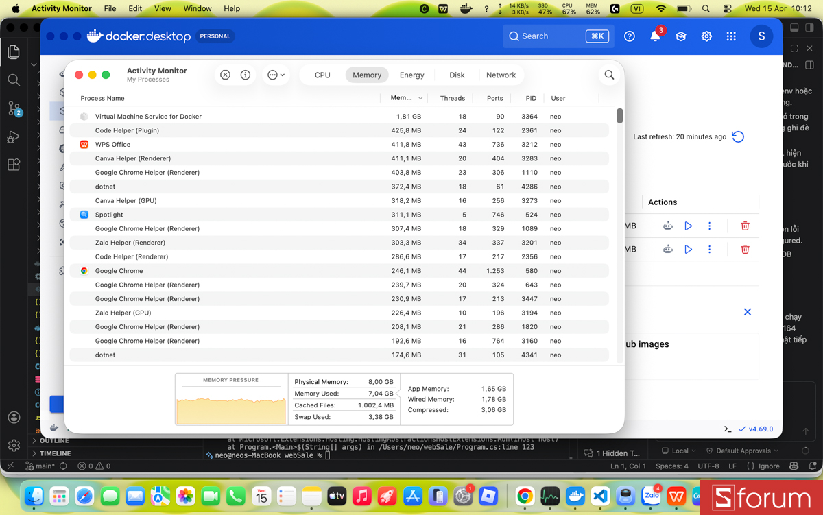The height and width of the screenshot is (515, 823).
Task: Click the Docker notifications bell icon
Action: (655, 36)
